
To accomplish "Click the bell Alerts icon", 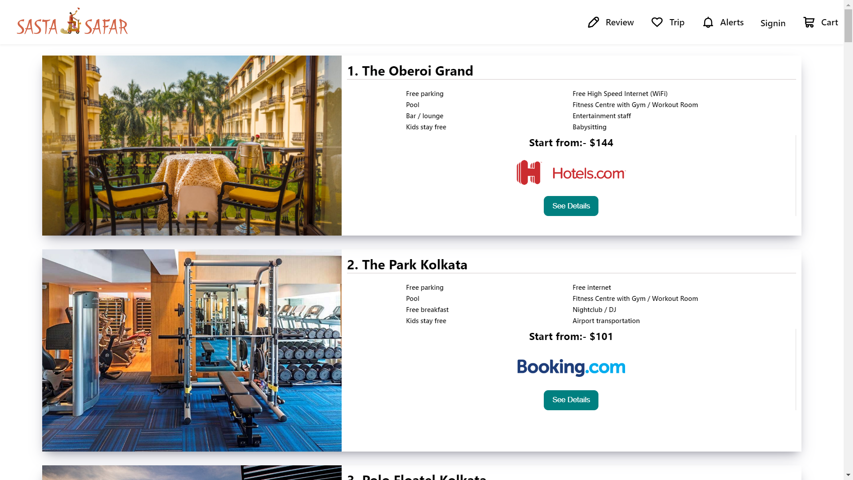I will (708, 22).
